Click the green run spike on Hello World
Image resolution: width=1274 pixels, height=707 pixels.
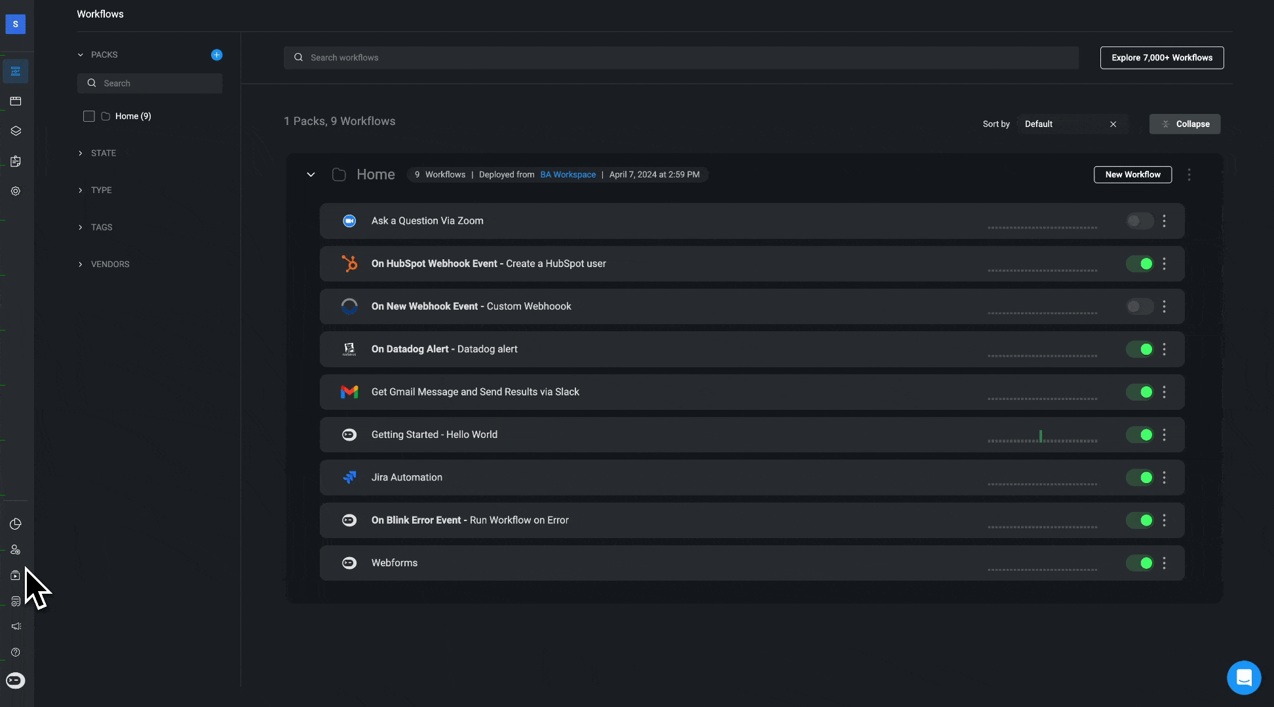[x=1040, y=436]
